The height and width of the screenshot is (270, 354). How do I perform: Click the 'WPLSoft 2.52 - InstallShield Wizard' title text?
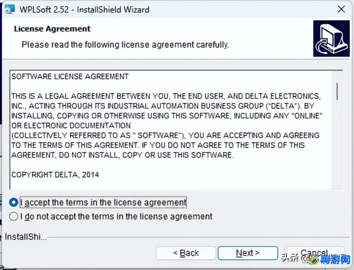85,10
